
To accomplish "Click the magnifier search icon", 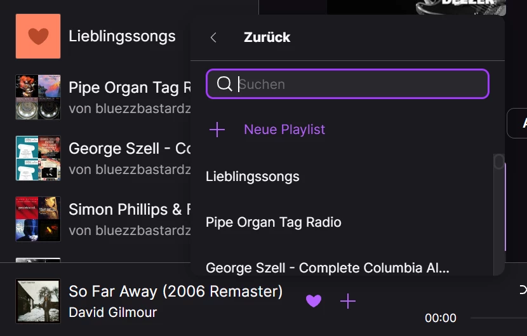I will (x=224, y=84).
